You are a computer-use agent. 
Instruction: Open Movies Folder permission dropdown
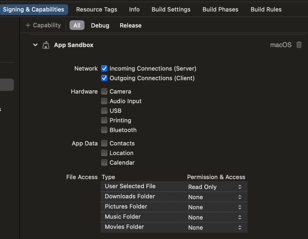click(215, 227)
